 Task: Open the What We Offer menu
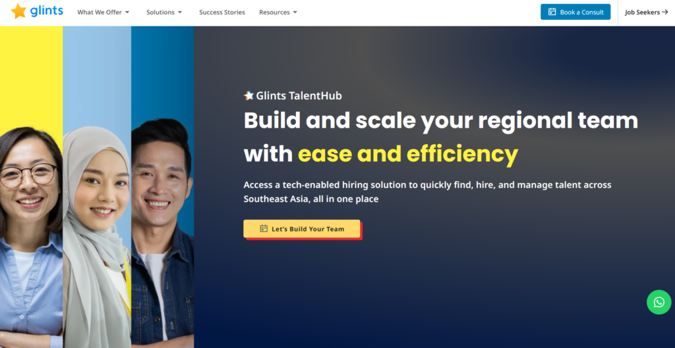click(103, 12)
